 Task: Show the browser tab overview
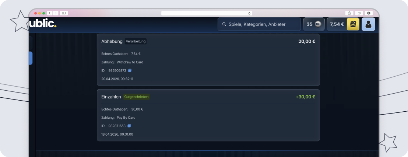coord(359,13)
